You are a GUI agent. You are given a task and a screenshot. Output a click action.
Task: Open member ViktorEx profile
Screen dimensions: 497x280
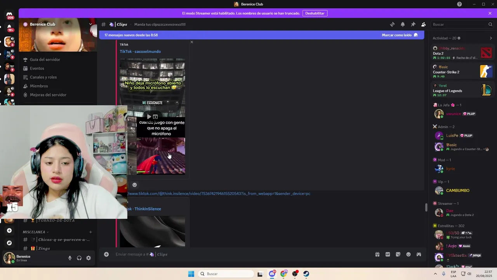pos(462,257)
